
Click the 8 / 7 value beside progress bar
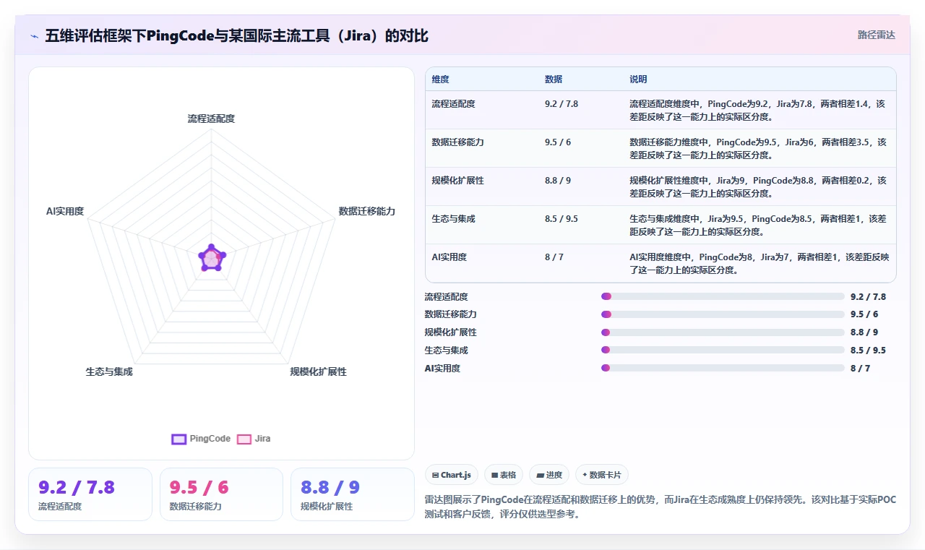[x=860, y=368]
